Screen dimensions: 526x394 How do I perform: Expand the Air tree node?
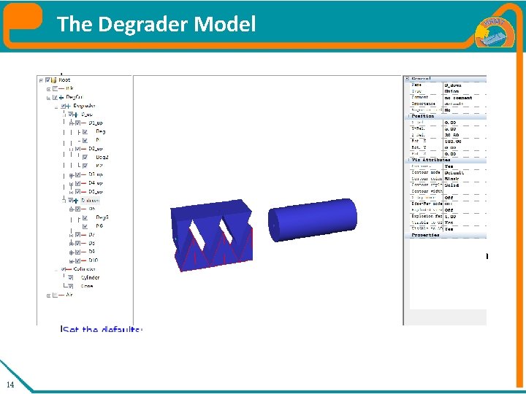pos(49,295)
